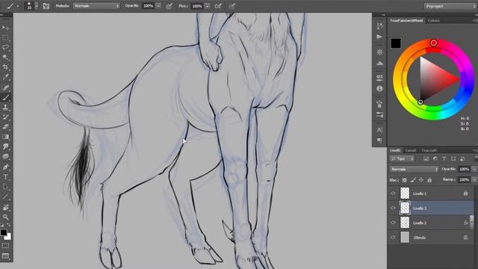The image size is (478, 269).
Task: Filter layers by pixel layers
Action: (x=426, y=158)
